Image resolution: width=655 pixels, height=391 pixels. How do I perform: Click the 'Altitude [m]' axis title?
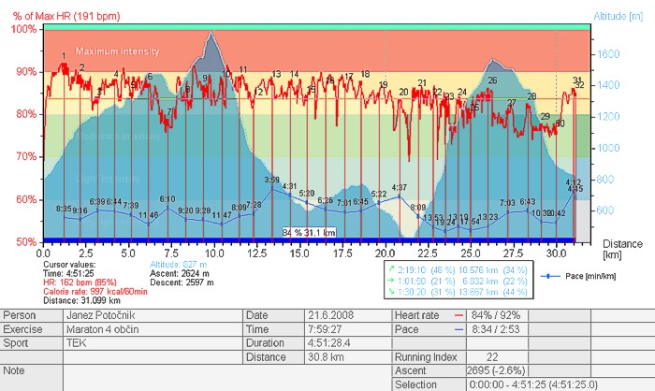tap(618, 16)
